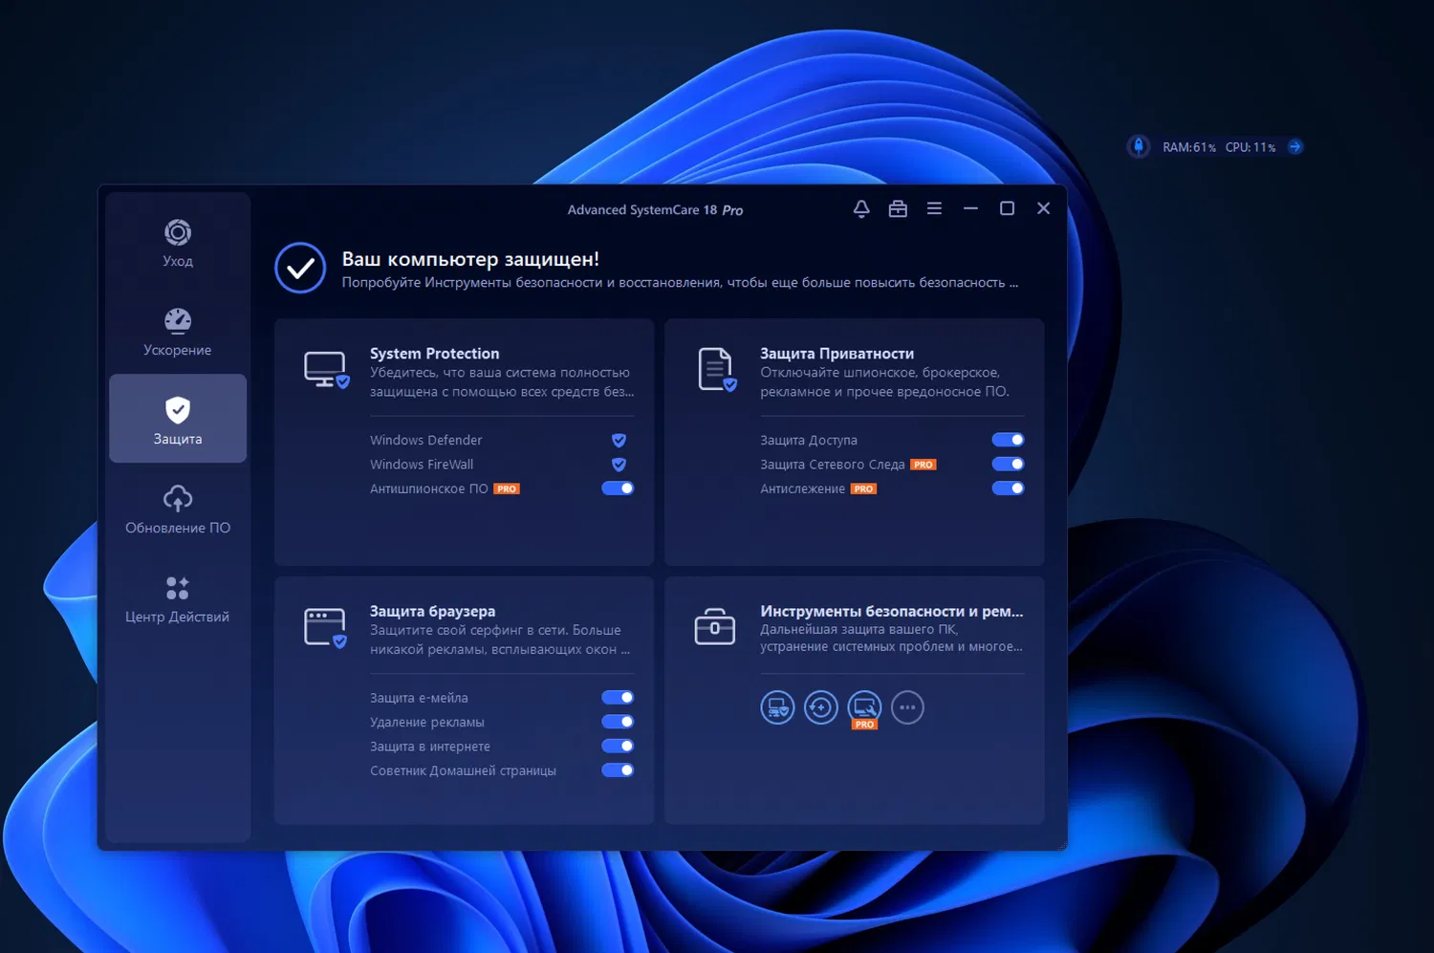The height and width of the screenshot is (953, 1434).
Task: Click the PRO badge beside Защита Сетевого Следа
Action: (923, 465)
